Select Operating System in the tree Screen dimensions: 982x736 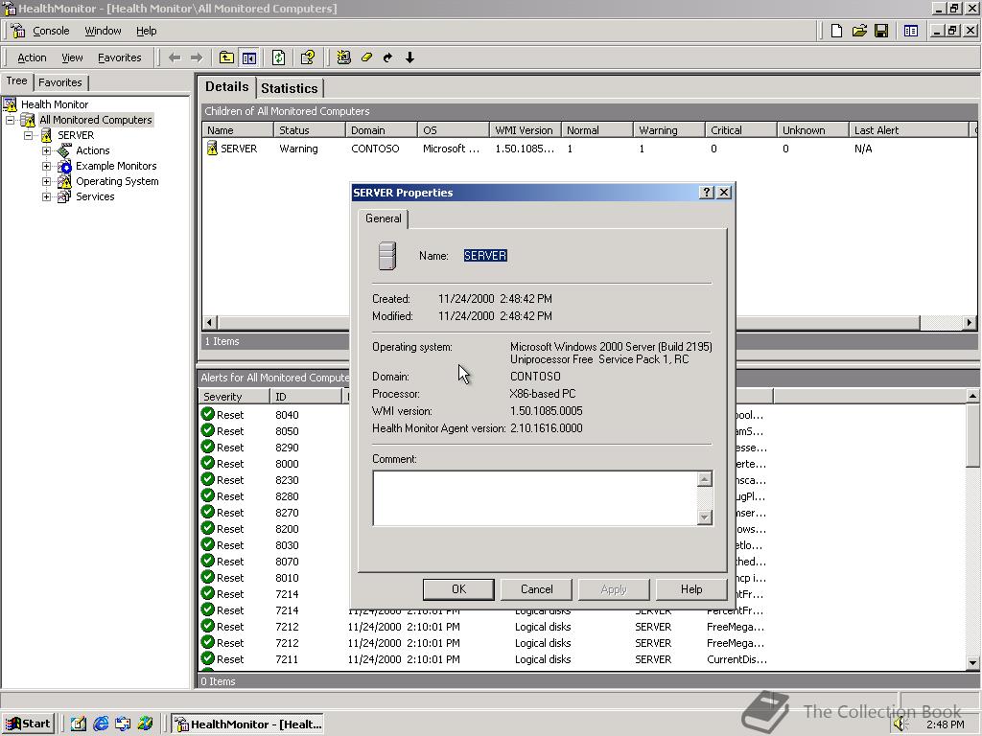117,181
